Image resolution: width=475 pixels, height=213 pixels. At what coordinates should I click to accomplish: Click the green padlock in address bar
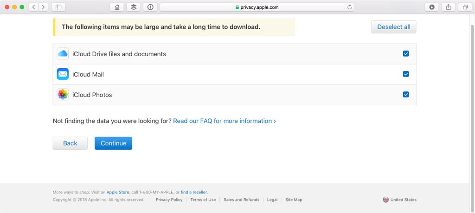237,7
